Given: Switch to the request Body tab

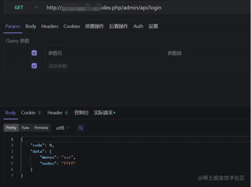Looking at the screenshot, I should 31,26.
